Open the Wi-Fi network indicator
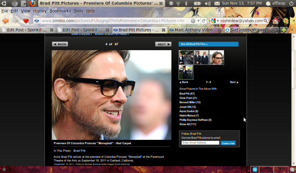 click(178, 3)
